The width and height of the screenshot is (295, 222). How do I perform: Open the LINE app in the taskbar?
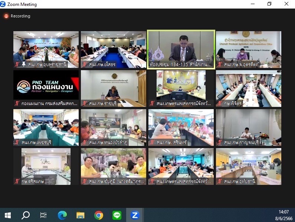pos(117,215)
